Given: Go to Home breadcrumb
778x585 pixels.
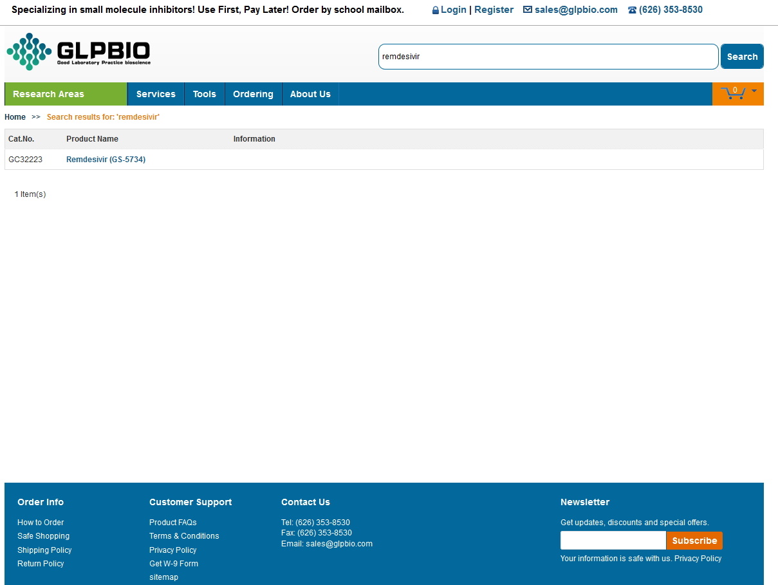Looking at the screenshot, I should click(15, 117).
